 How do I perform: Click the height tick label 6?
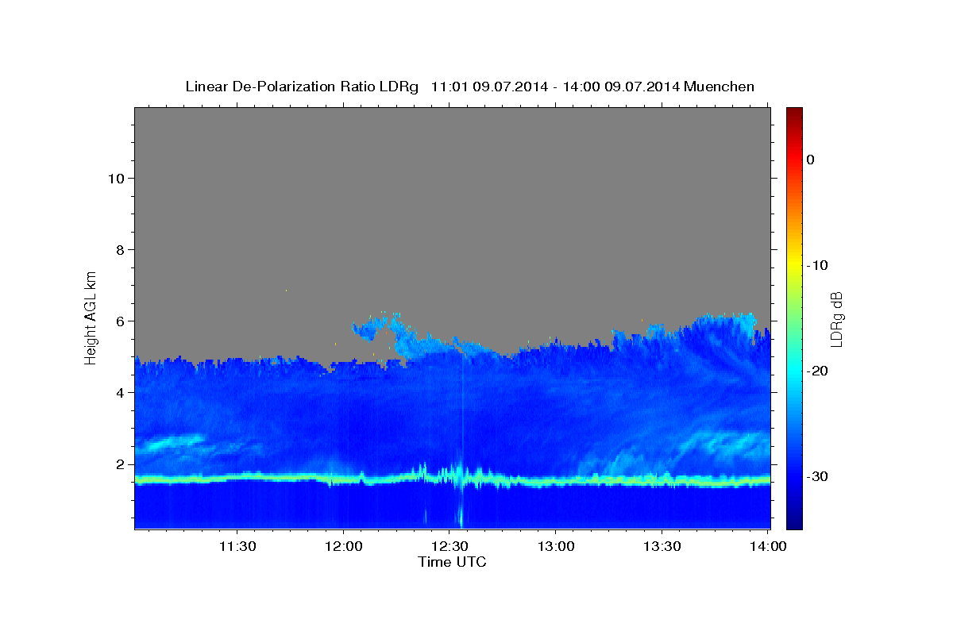pyautogui.click(x=118, y=321)
